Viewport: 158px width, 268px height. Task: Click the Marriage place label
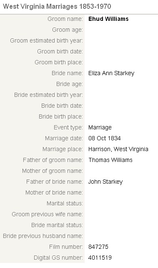pos(63,149)
